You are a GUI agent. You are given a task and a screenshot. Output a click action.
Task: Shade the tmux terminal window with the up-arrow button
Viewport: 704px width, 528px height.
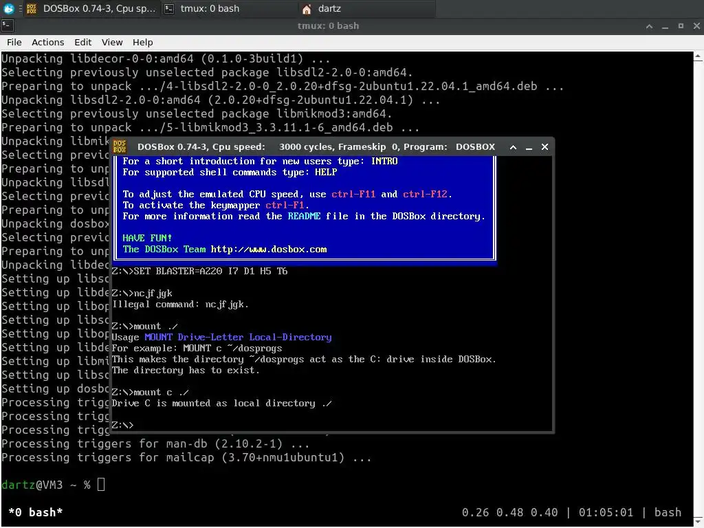coord(649,26)
